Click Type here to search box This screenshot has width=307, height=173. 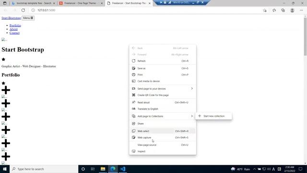[x=44, y=169]
